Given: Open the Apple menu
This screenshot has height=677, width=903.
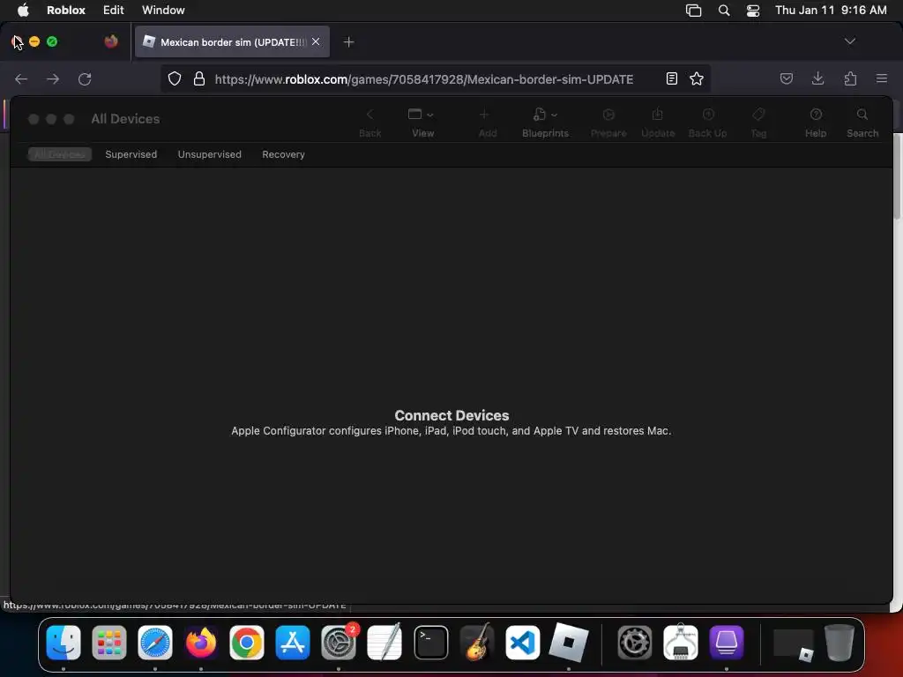Looking at the screenshot, I should 23,10.
